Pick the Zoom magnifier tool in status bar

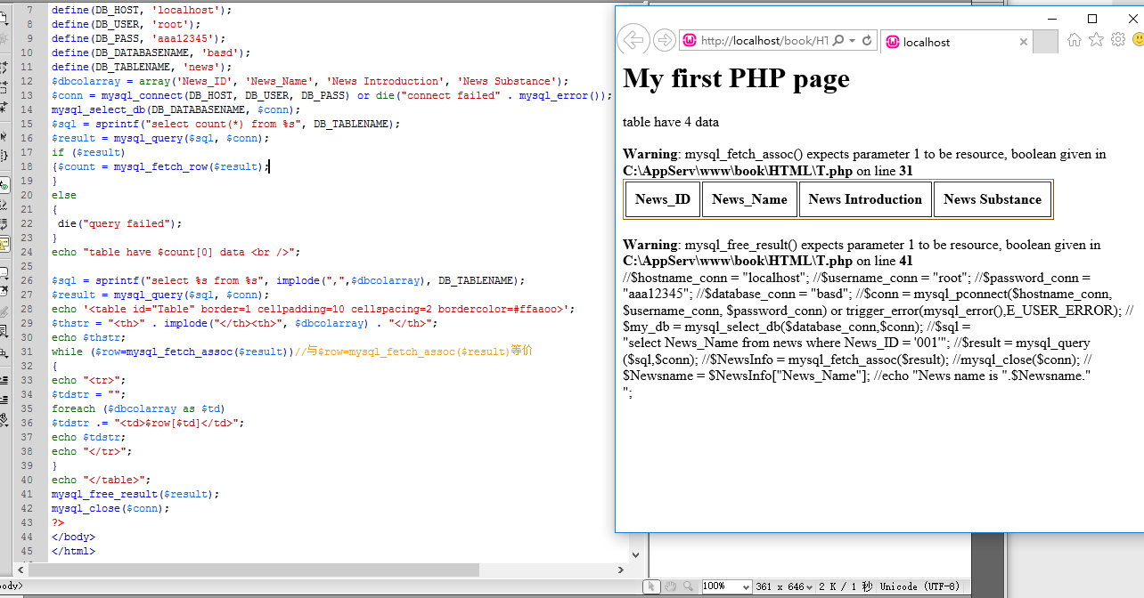[688, 586]
